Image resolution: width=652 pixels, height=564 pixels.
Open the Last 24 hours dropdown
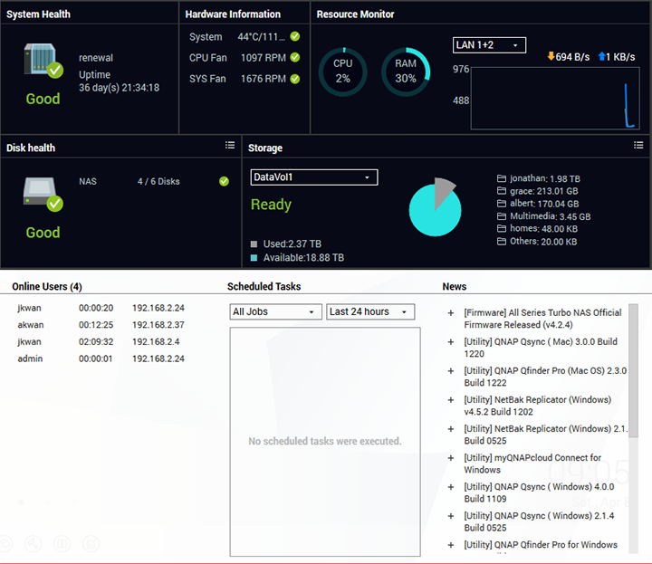pyautogui.click(x=369, y=311)
